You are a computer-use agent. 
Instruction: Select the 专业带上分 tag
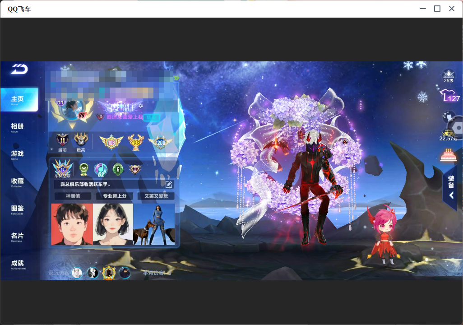click(115, 196)
